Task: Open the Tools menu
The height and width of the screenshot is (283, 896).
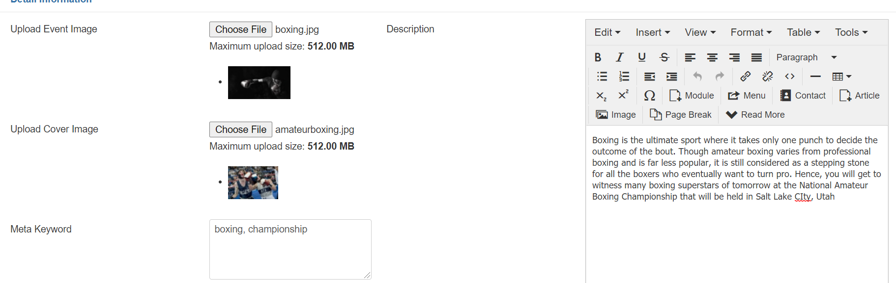Action: [x=851, y=32]
